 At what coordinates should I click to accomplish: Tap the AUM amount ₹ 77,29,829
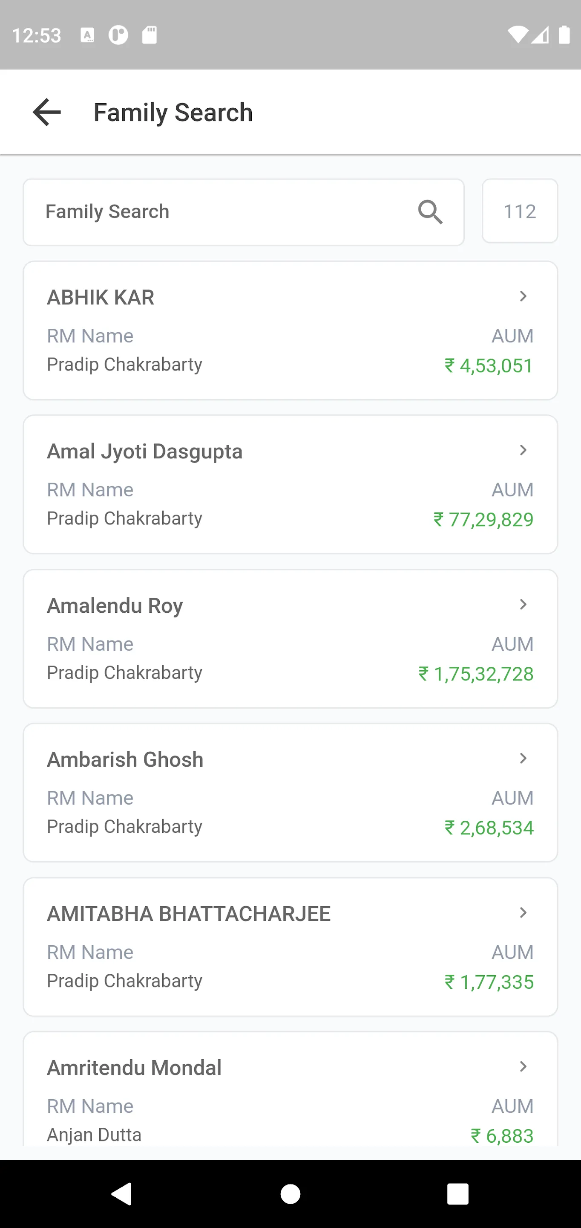click(x=483, y=520)
